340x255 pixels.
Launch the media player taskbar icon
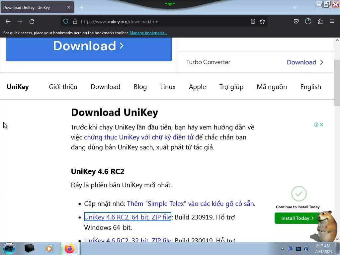pyautogui.click(x=49, y=248)
